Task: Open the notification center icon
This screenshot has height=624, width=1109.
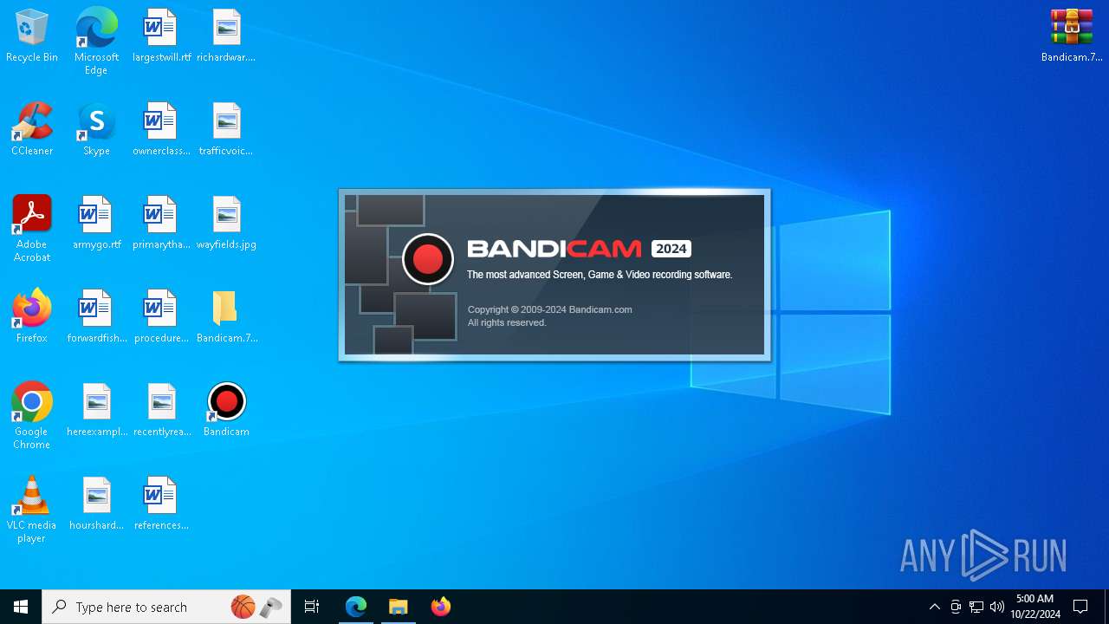Action: pyautogui.click(x=1081, y=607)
